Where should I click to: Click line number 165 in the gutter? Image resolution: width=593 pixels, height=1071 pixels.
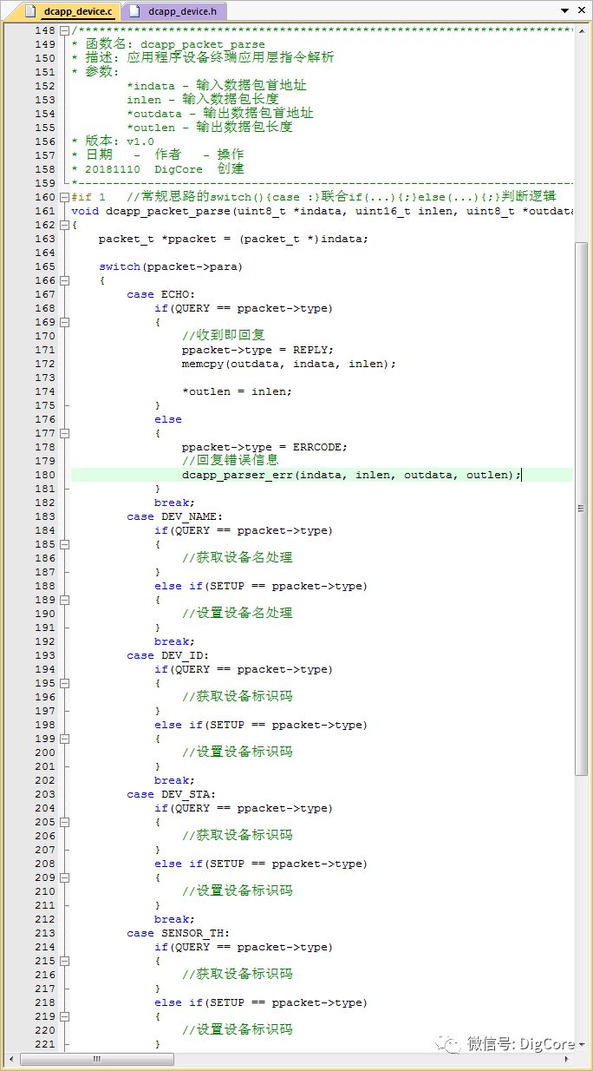coord(44,266)
